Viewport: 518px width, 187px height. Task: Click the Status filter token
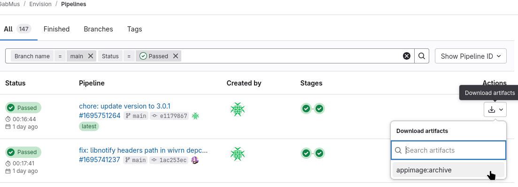[110, 56]
